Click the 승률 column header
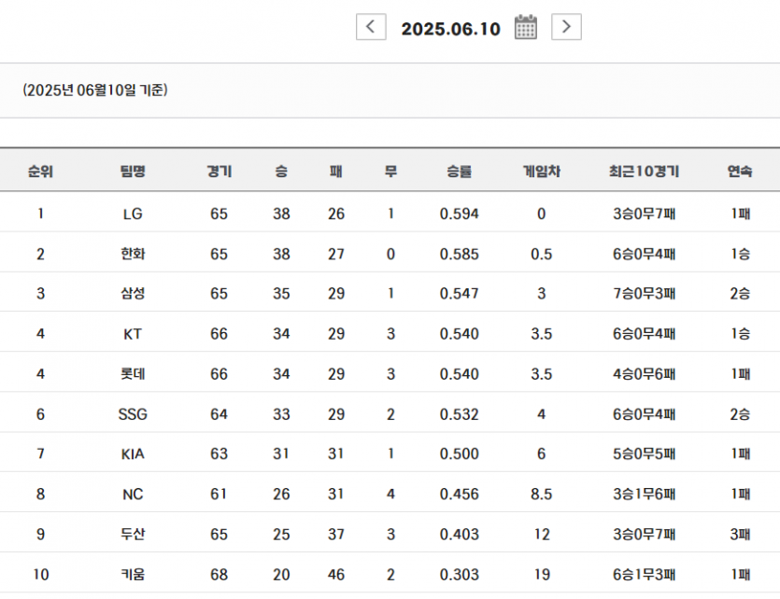This screenshot has width=780, height=599. [459, 172]
